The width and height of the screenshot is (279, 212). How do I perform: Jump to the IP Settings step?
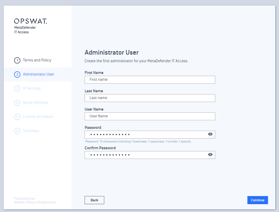pyautogui.click(x=32, y=88)
